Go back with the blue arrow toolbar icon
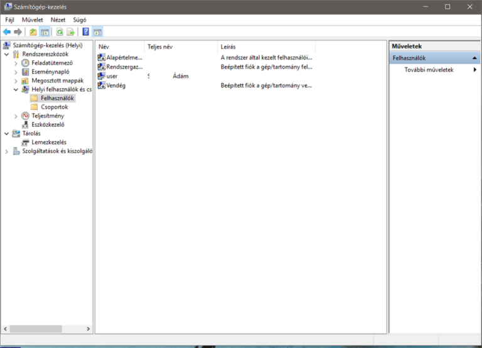Screen dimensions: 482x348 click(7, 31)
